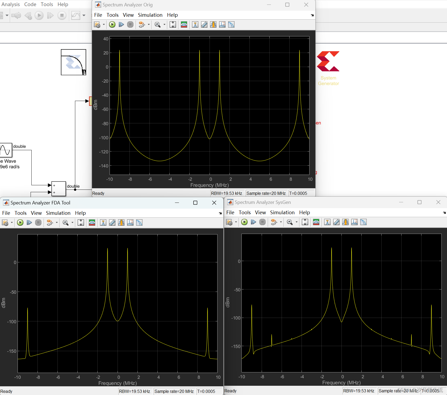Open Simulation menu in Spectrum Analyzer Orig

click(150, 15)
